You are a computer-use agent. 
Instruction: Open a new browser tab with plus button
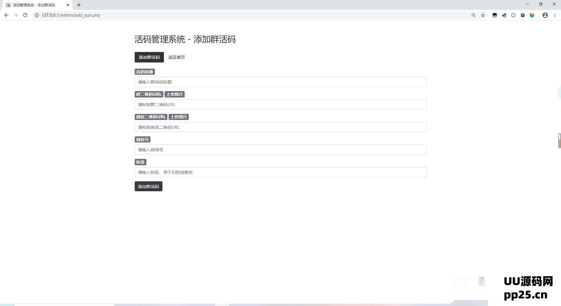79,5
